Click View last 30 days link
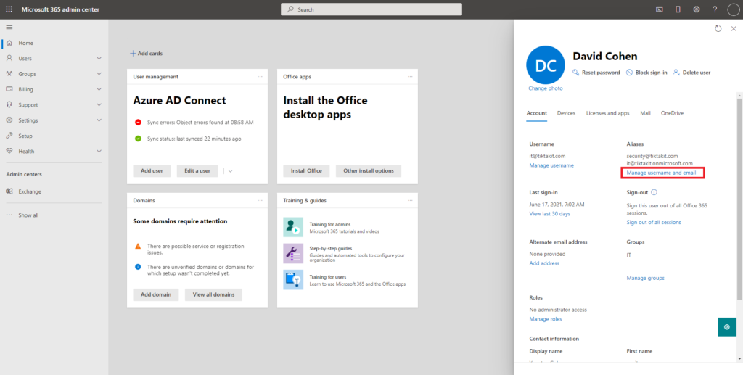The image size is (743, 375). click(x=550, y=213)
